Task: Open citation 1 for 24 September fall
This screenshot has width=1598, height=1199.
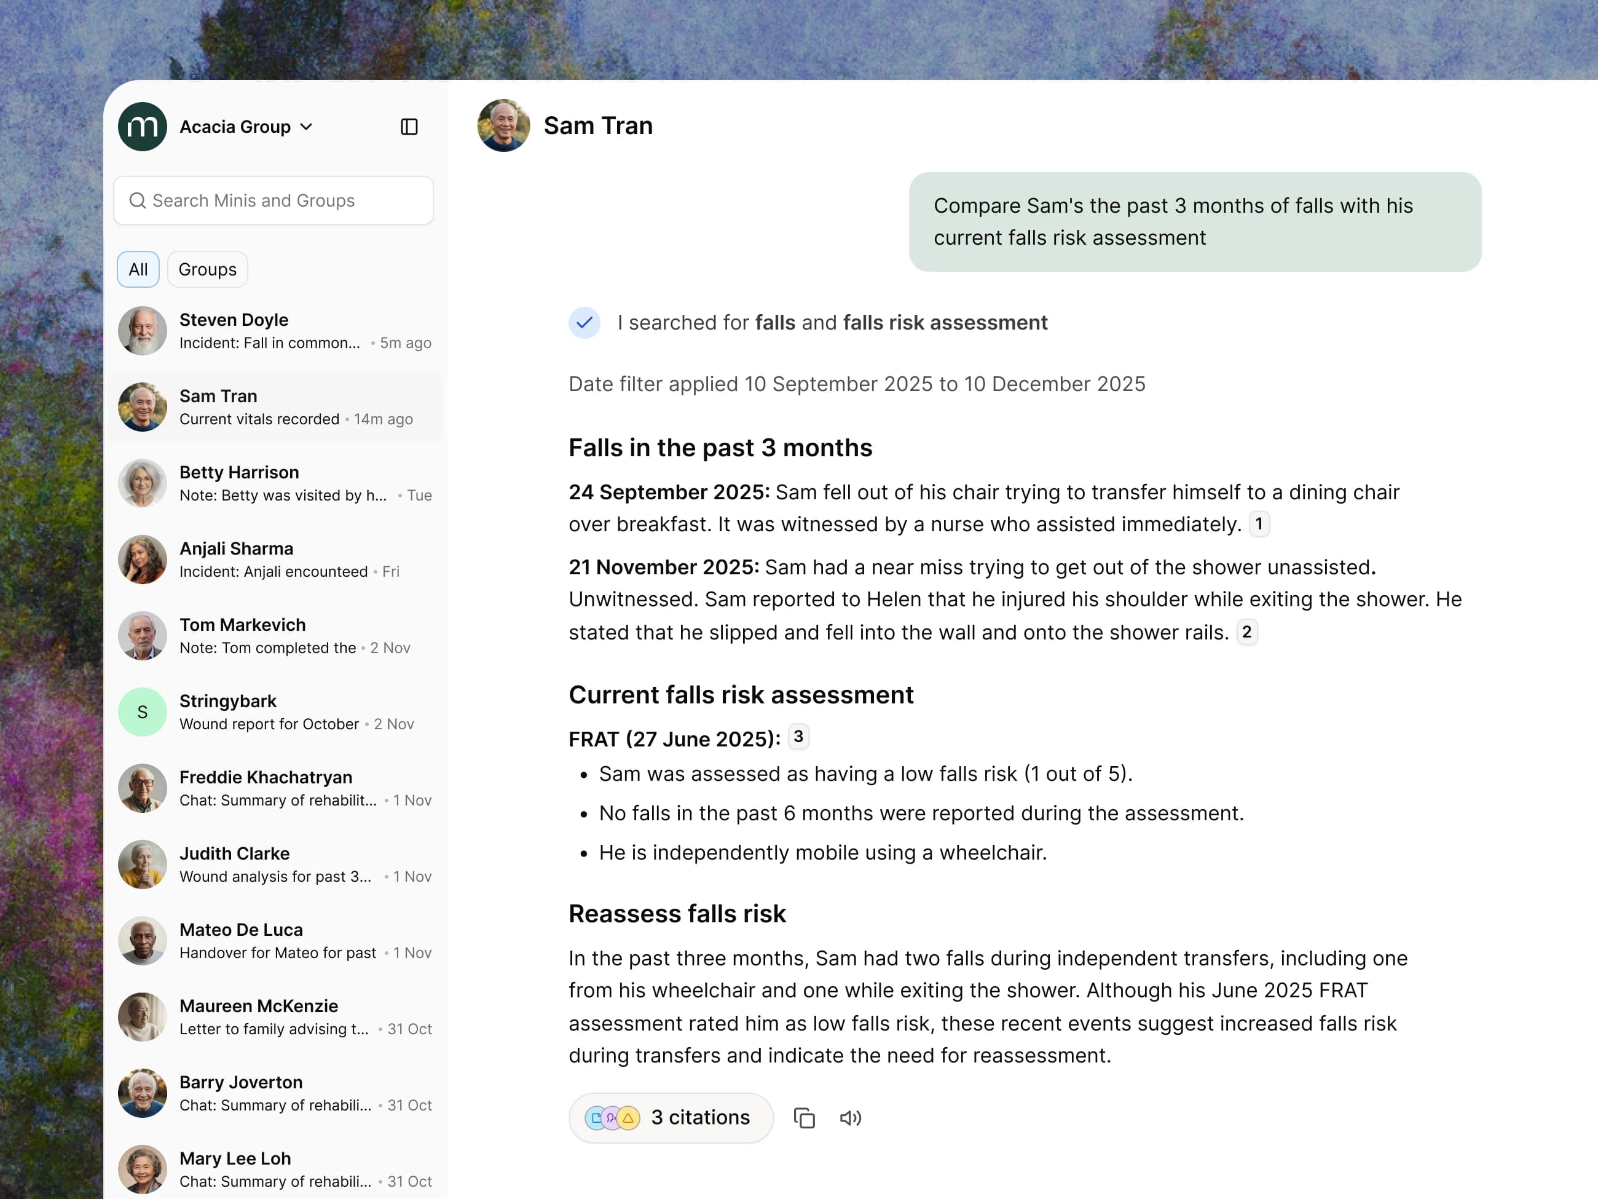Action: [x=1259, y=523]
